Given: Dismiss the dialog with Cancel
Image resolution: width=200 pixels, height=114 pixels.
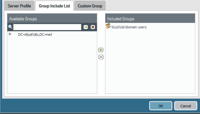Looking at the screenshot, I should pos(186,106).
